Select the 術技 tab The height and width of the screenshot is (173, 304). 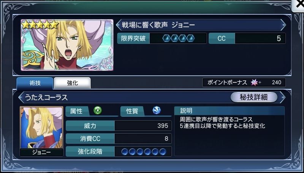pyautogui.click(x=35, y=83)
